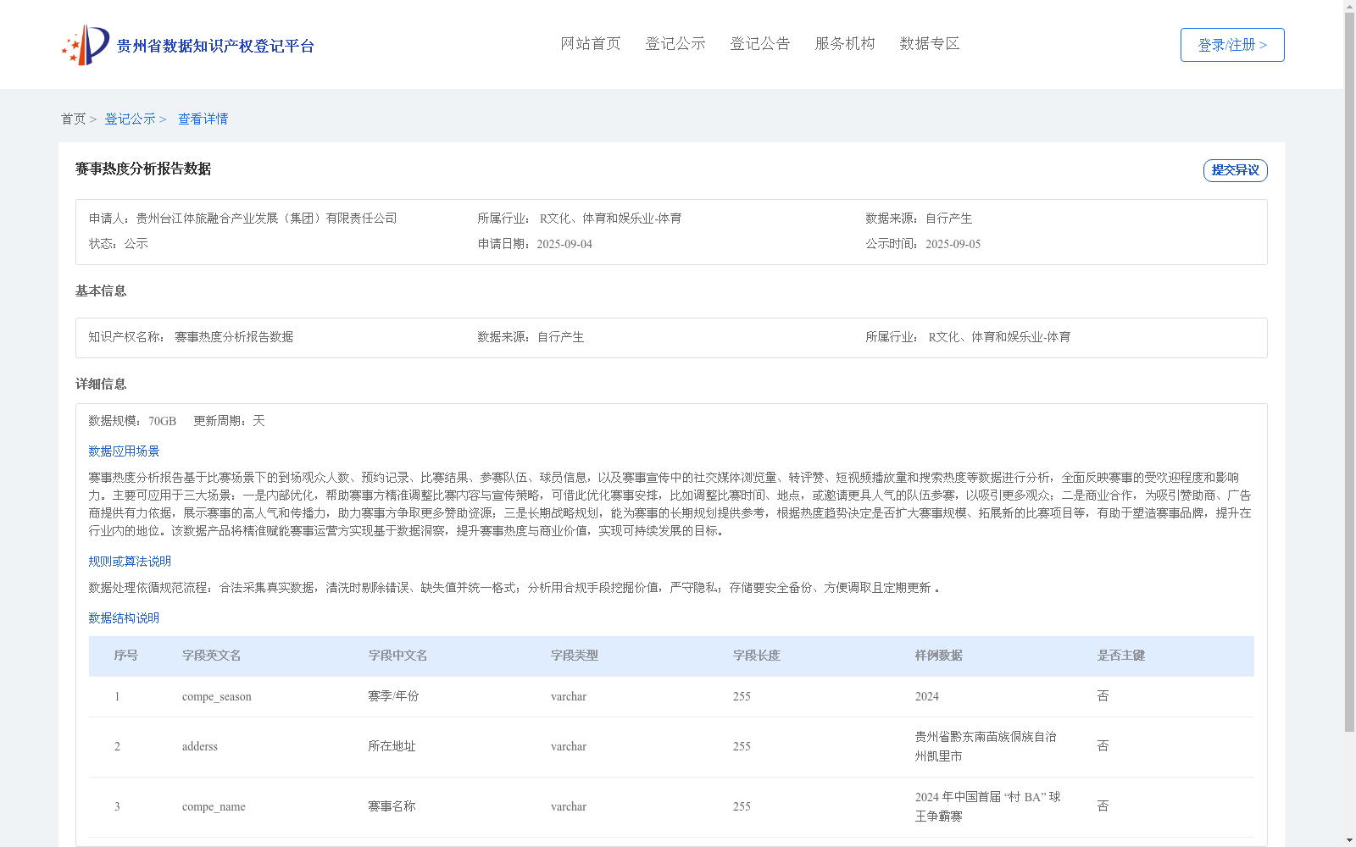Click the 规则或算法说明 heading
This screenshot has width=1356, height=847.
pos(130,562)
